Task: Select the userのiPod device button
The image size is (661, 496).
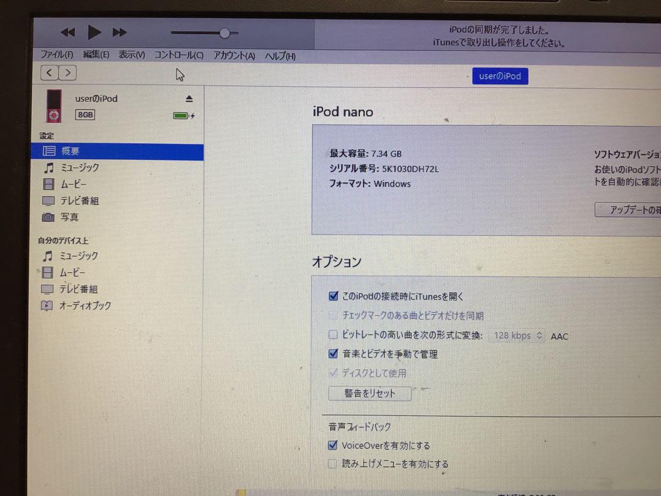Action: pyautogui.click(x=500, y=76)
